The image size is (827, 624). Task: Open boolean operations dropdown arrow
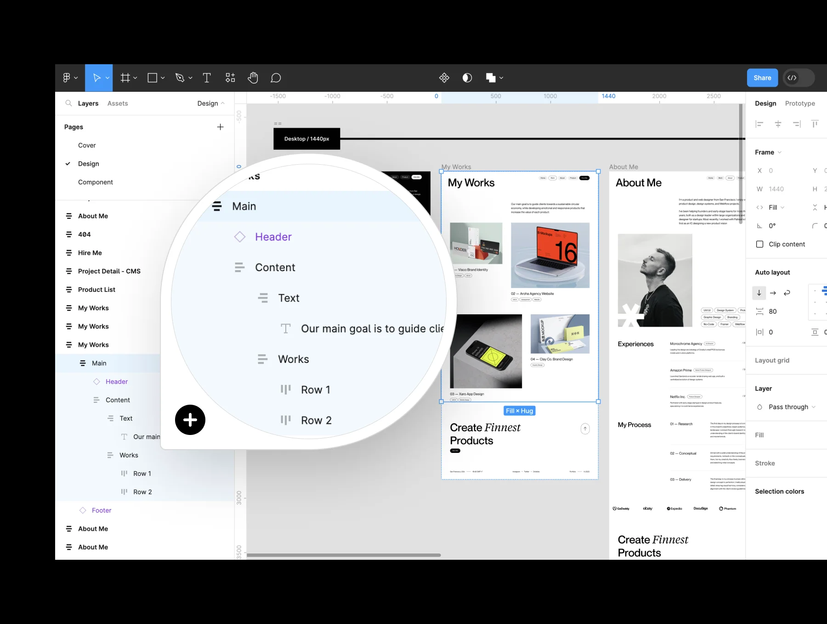point(501,78)
